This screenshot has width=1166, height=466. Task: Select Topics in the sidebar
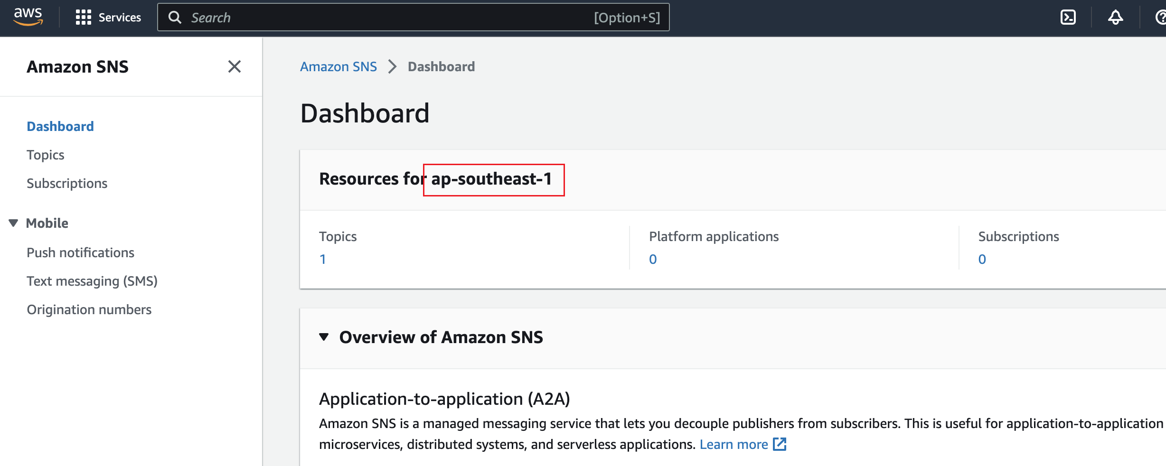45,155
